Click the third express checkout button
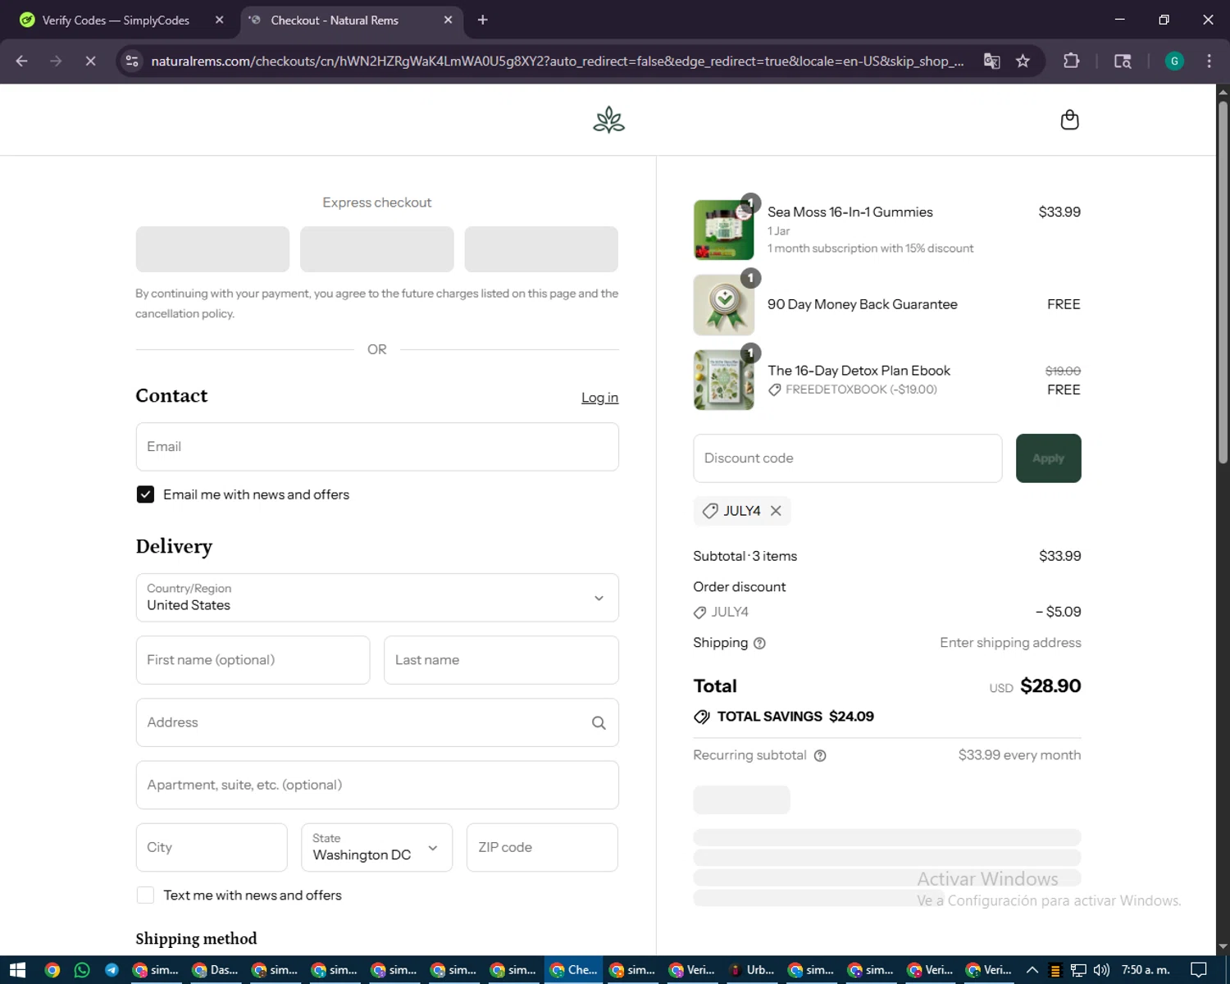Screen dimensions: 1230x984 point(541,249)
